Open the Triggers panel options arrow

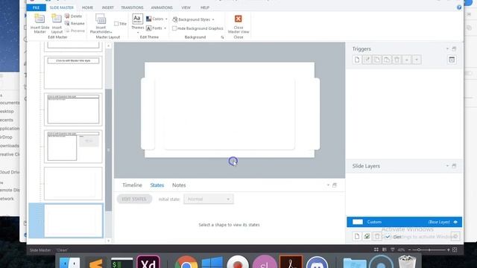(447, 48)
